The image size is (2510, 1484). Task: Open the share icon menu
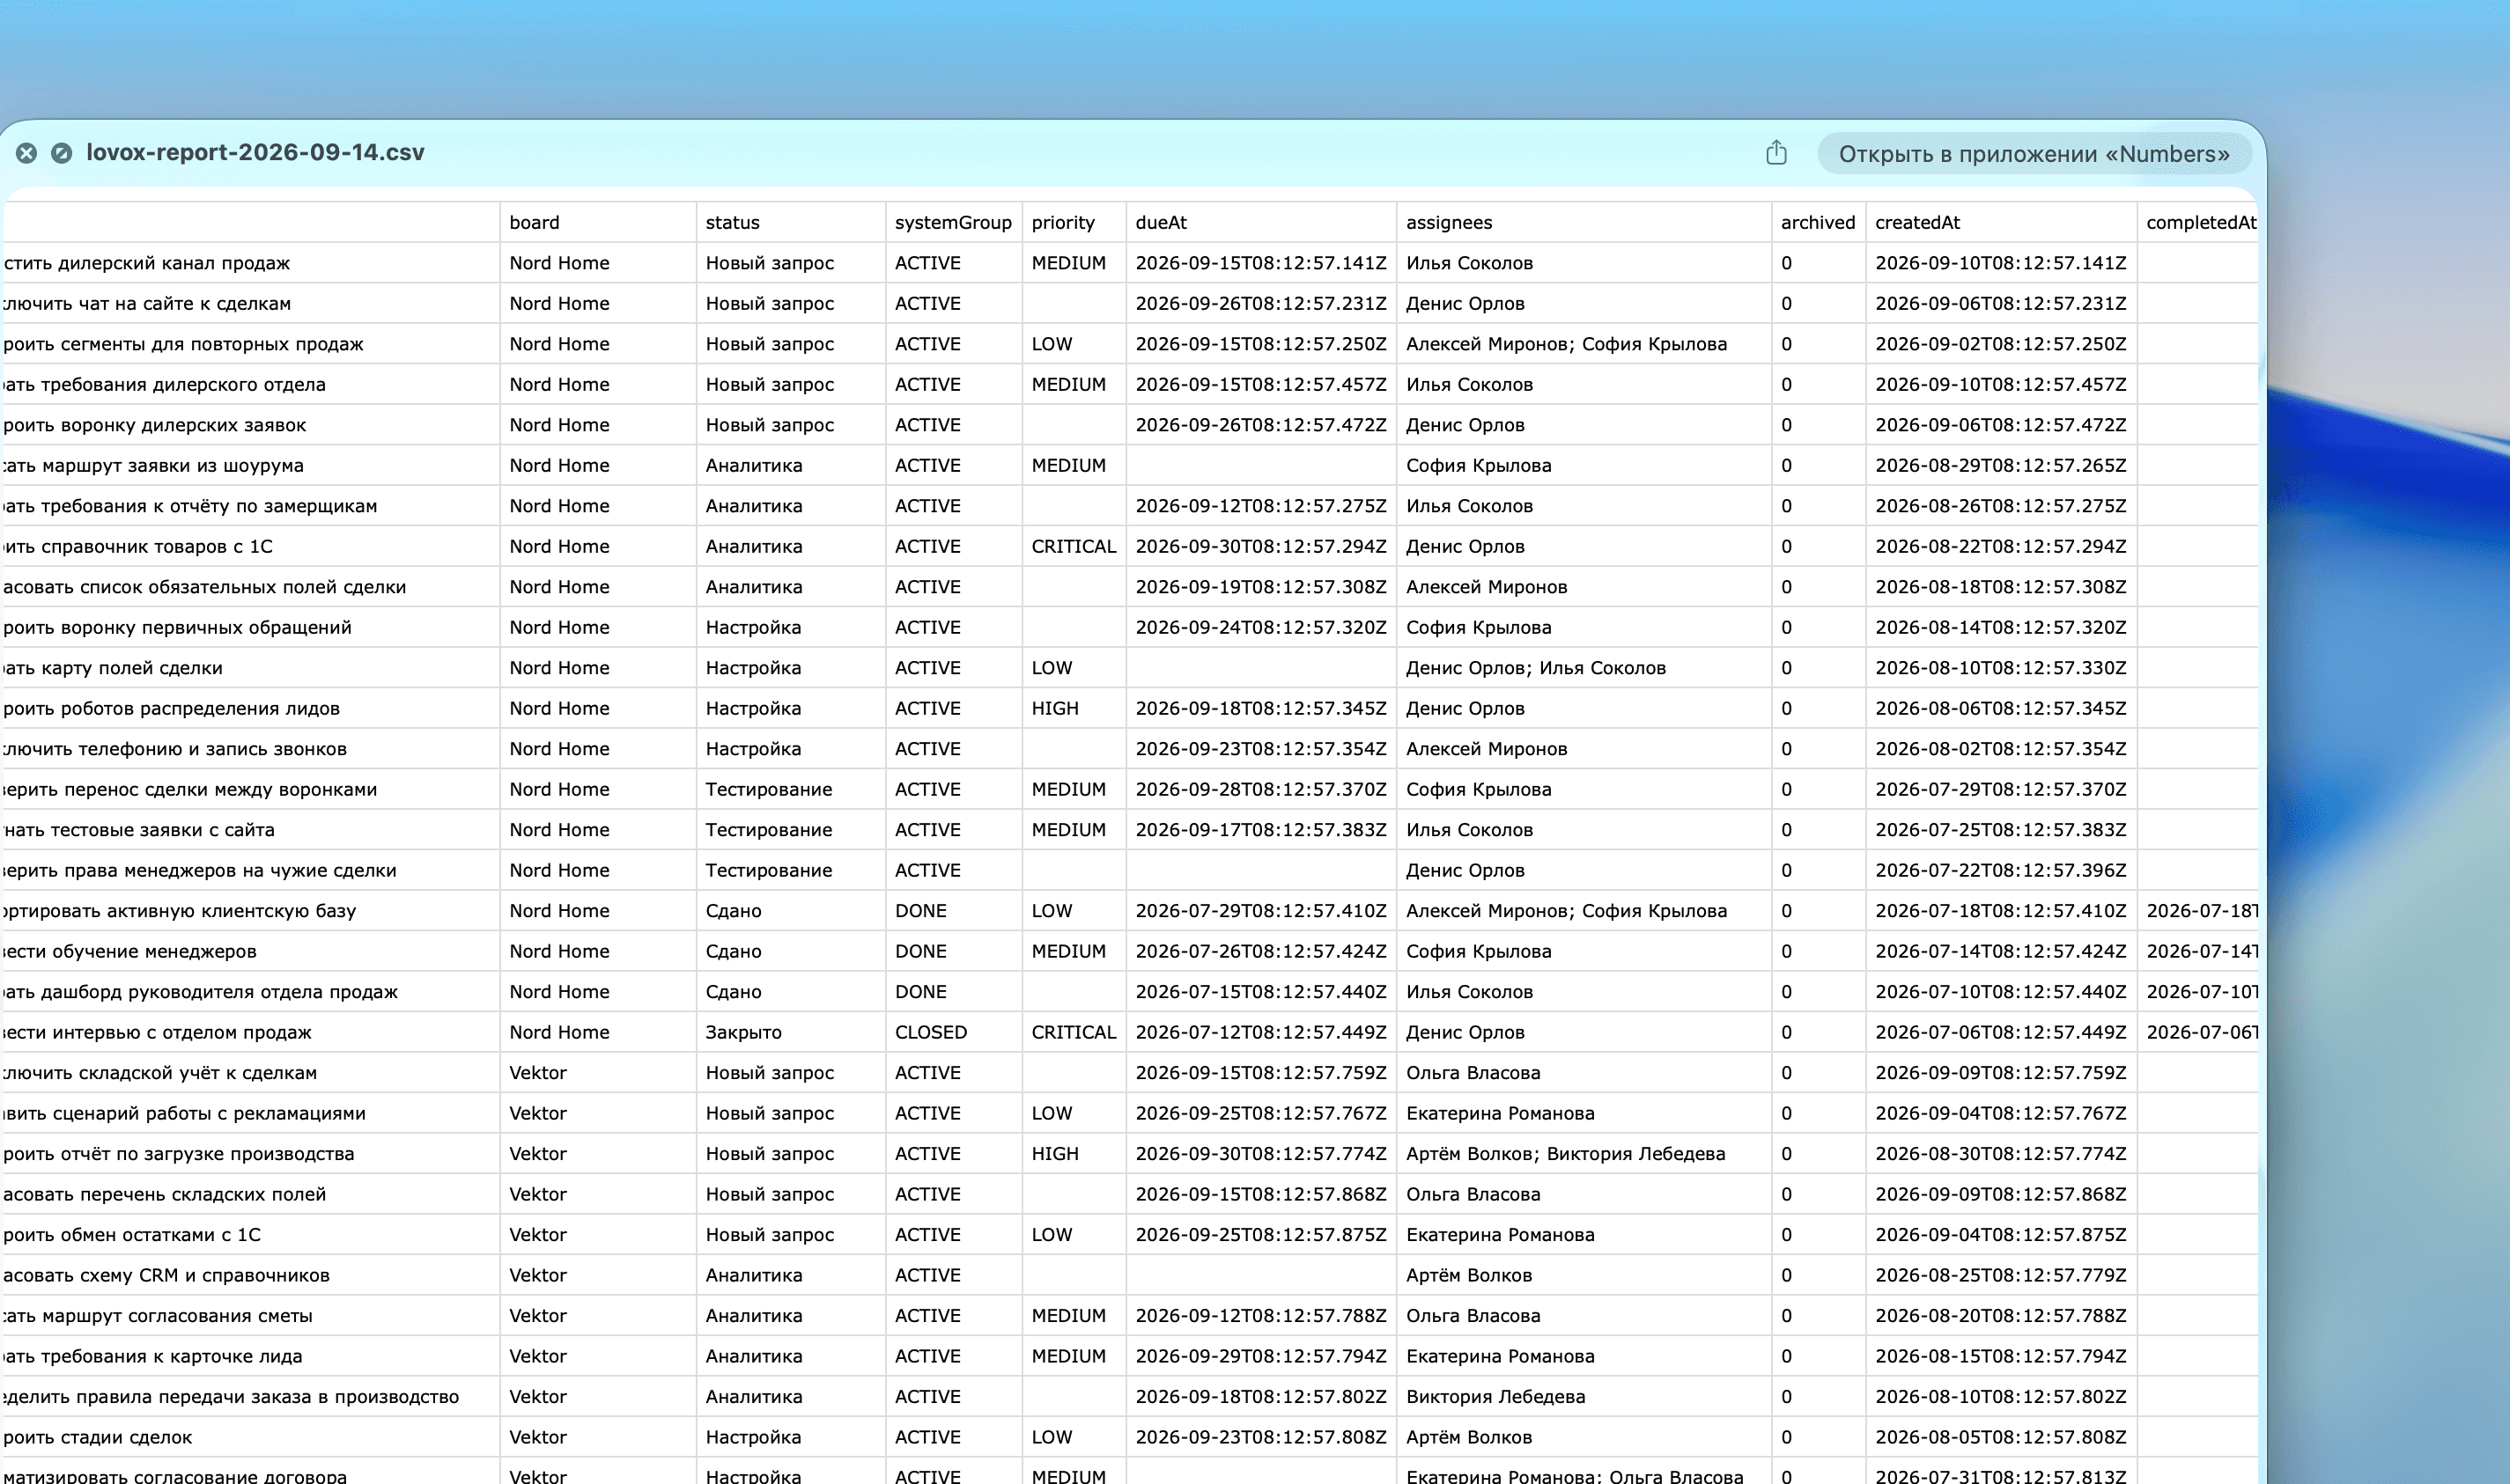pos(1775,153)
